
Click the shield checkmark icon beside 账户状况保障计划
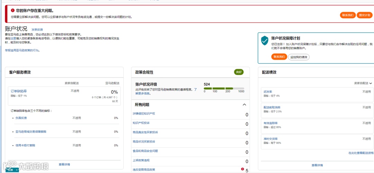click(264, 41)
